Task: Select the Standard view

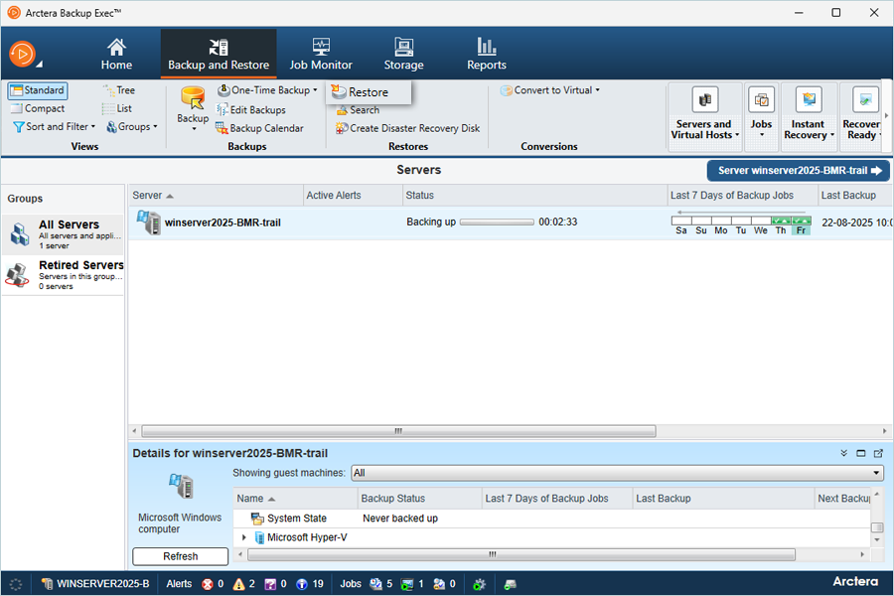Action: pos(38,90)
